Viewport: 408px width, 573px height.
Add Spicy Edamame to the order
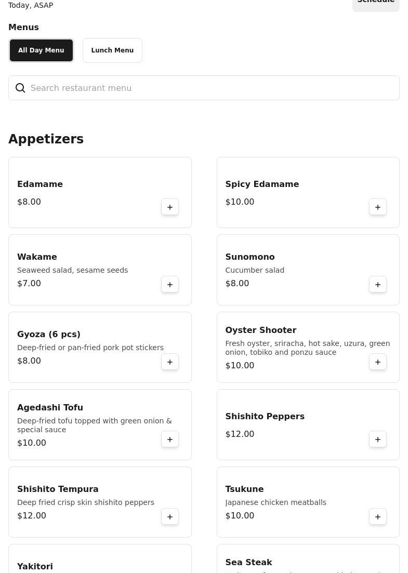point(378,207)
